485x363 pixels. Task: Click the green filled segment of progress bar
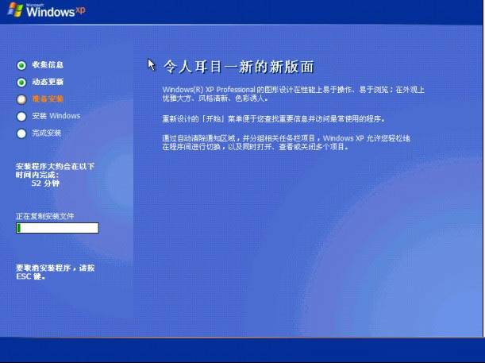[19, 228]
